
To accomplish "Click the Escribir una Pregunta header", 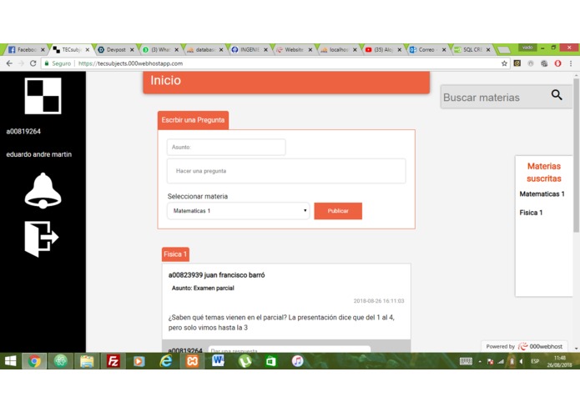I will (193, 120).
